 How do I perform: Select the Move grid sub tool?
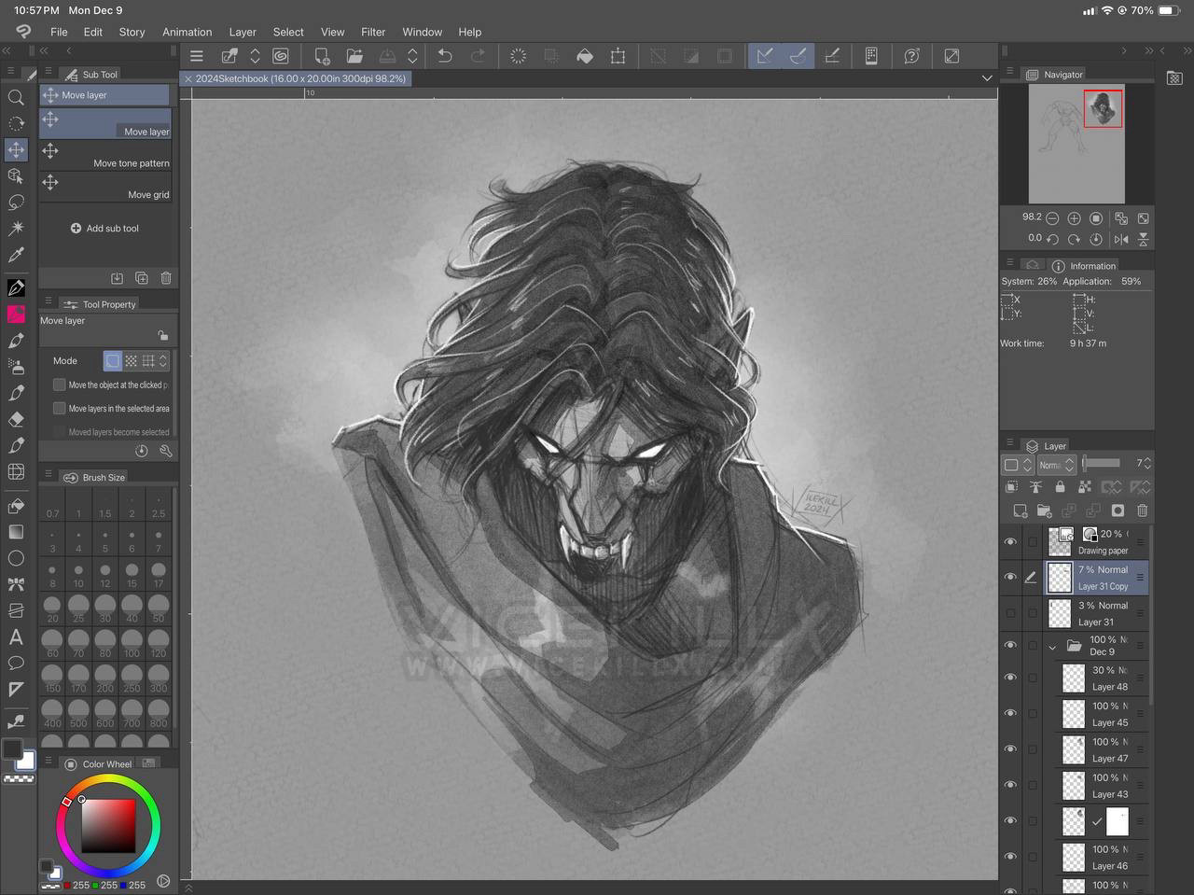[105, 187]
